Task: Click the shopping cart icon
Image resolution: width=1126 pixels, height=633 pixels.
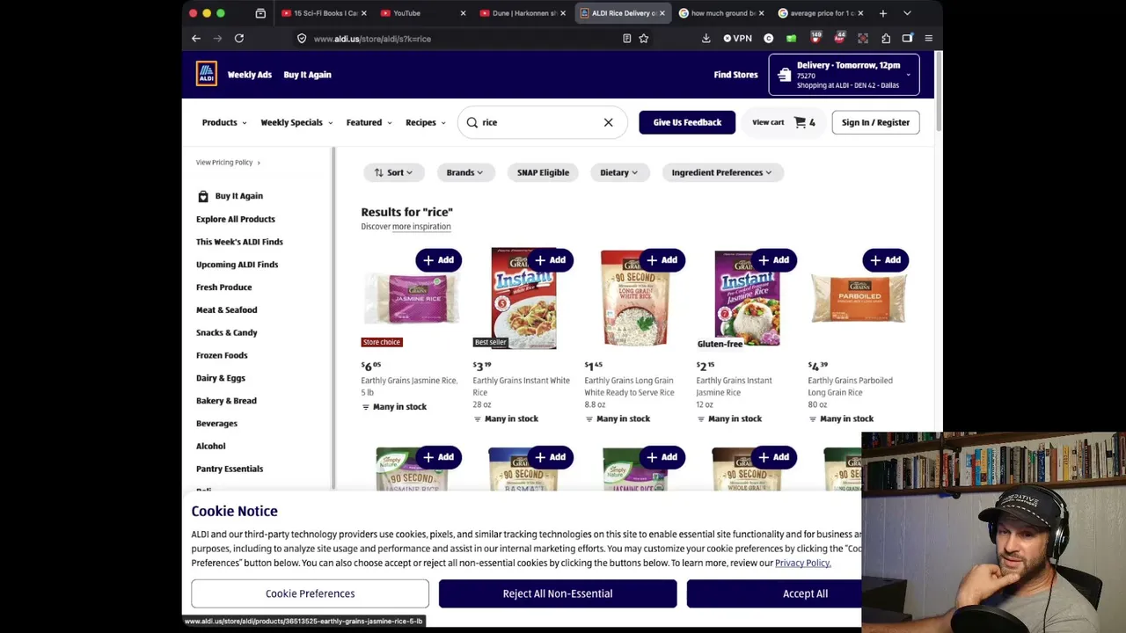Action: tap(800, 122)
